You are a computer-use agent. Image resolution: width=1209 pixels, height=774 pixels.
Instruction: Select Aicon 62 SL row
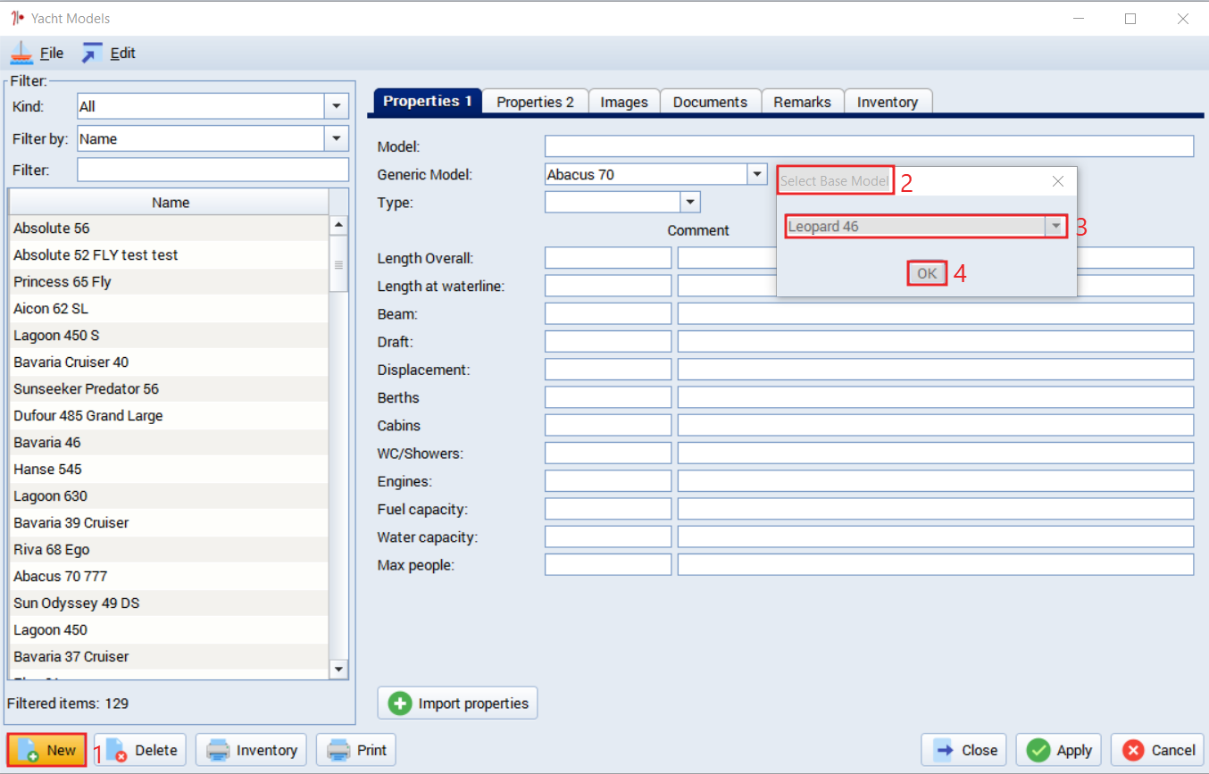point(169,309)
